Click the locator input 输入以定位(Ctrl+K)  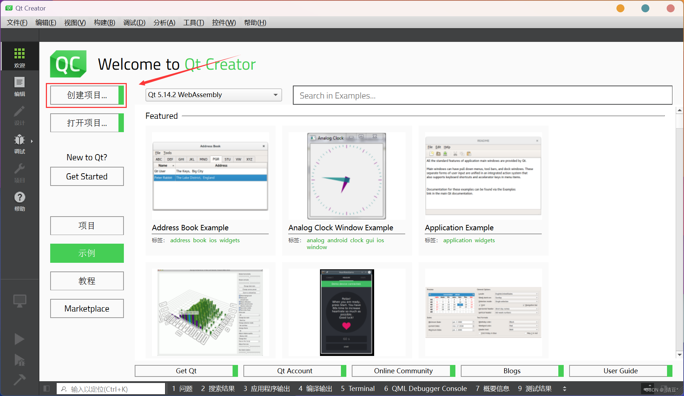tap(111, 389)
